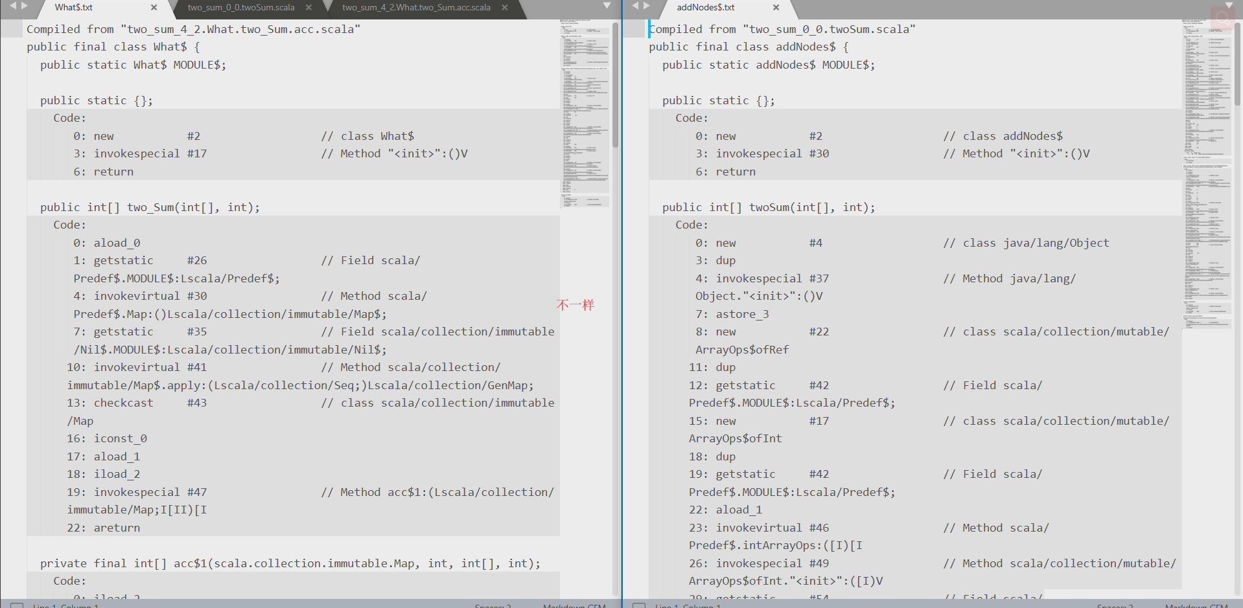Click 'public int[] twoSum(int[], int);' line
This screenshot has height=608, width=1243.
click(769, 207)
